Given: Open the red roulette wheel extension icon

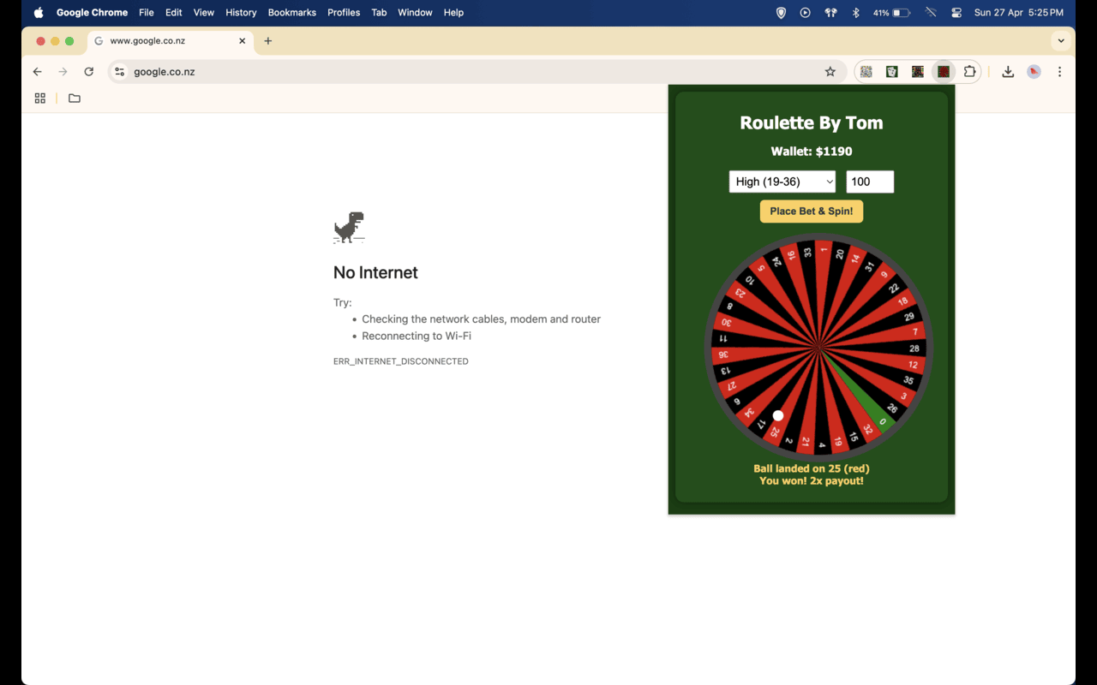Looking at the screenshot, I should click(943, 71).
